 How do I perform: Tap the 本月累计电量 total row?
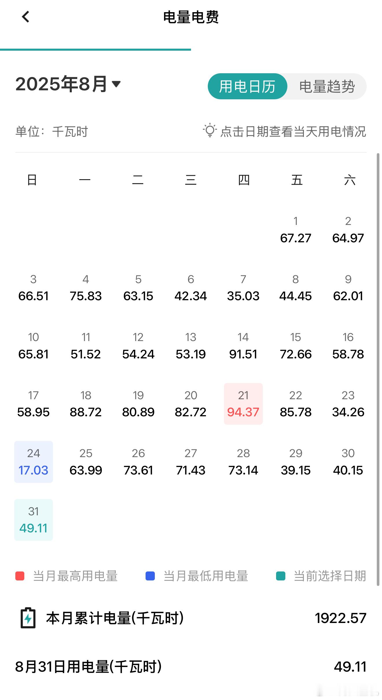point(191,618)
